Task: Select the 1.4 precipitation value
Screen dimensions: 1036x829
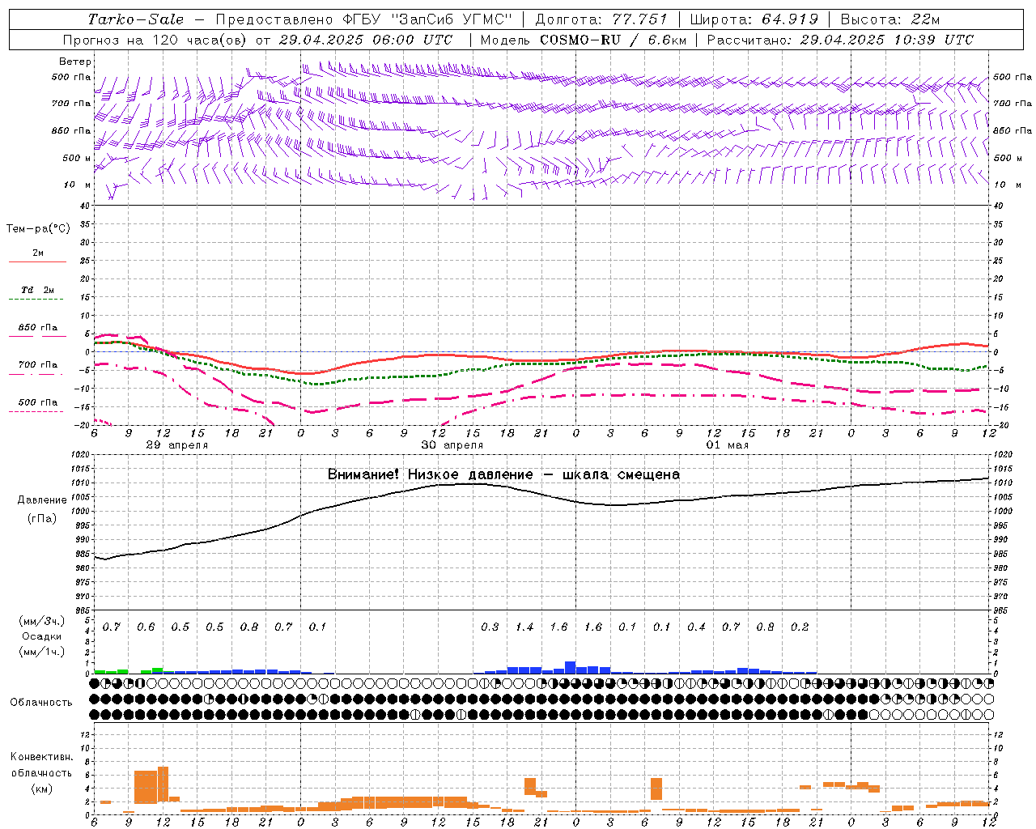Action: pos(524,627)
